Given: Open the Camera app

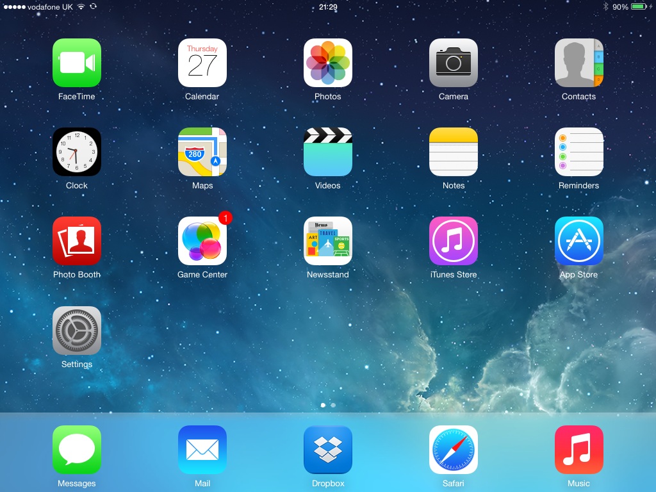Looking at the screenshot, I should pyautogui.click(x=453, y=63).
